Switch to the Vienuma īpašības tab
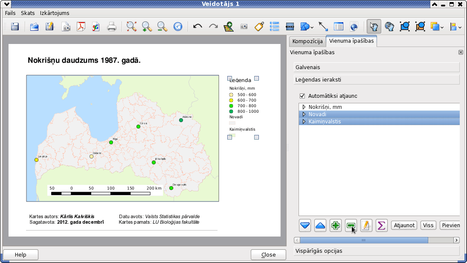Image resolution: width=467 pixels, height=263 pixels. (x=351, y=41)
